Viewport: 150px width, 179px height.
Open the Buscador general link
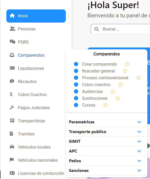point(98,71)
